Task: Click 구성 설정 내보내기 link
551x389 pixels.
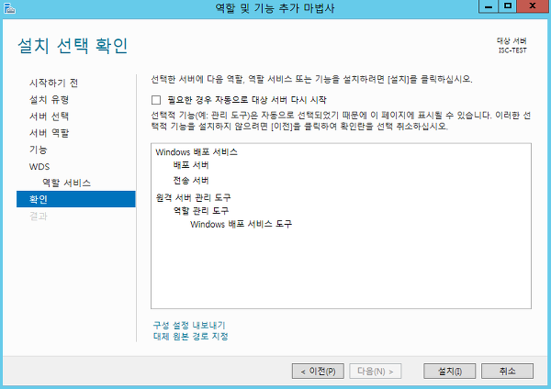Action: pos(189,325)
